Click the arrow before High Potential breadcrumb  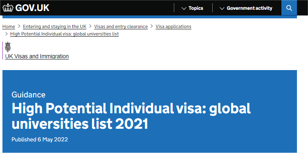[x=6, y=34]
